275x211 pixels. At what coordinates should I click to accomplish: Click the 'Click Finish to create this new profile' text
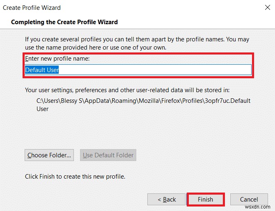coord(75,177)
